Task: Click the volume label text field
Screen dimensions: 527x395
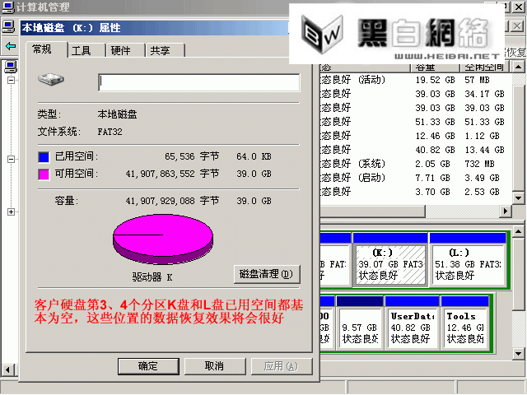Action: [198, 82]
